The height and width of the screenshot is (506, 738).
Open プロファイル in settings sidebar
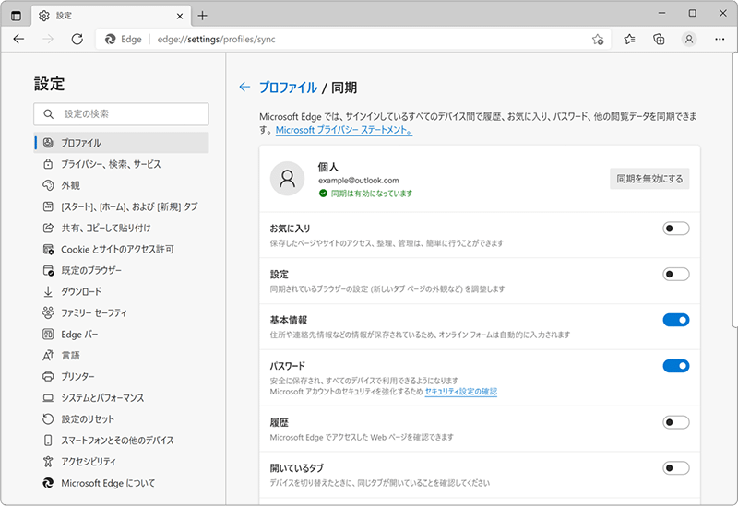coord(122,143)
